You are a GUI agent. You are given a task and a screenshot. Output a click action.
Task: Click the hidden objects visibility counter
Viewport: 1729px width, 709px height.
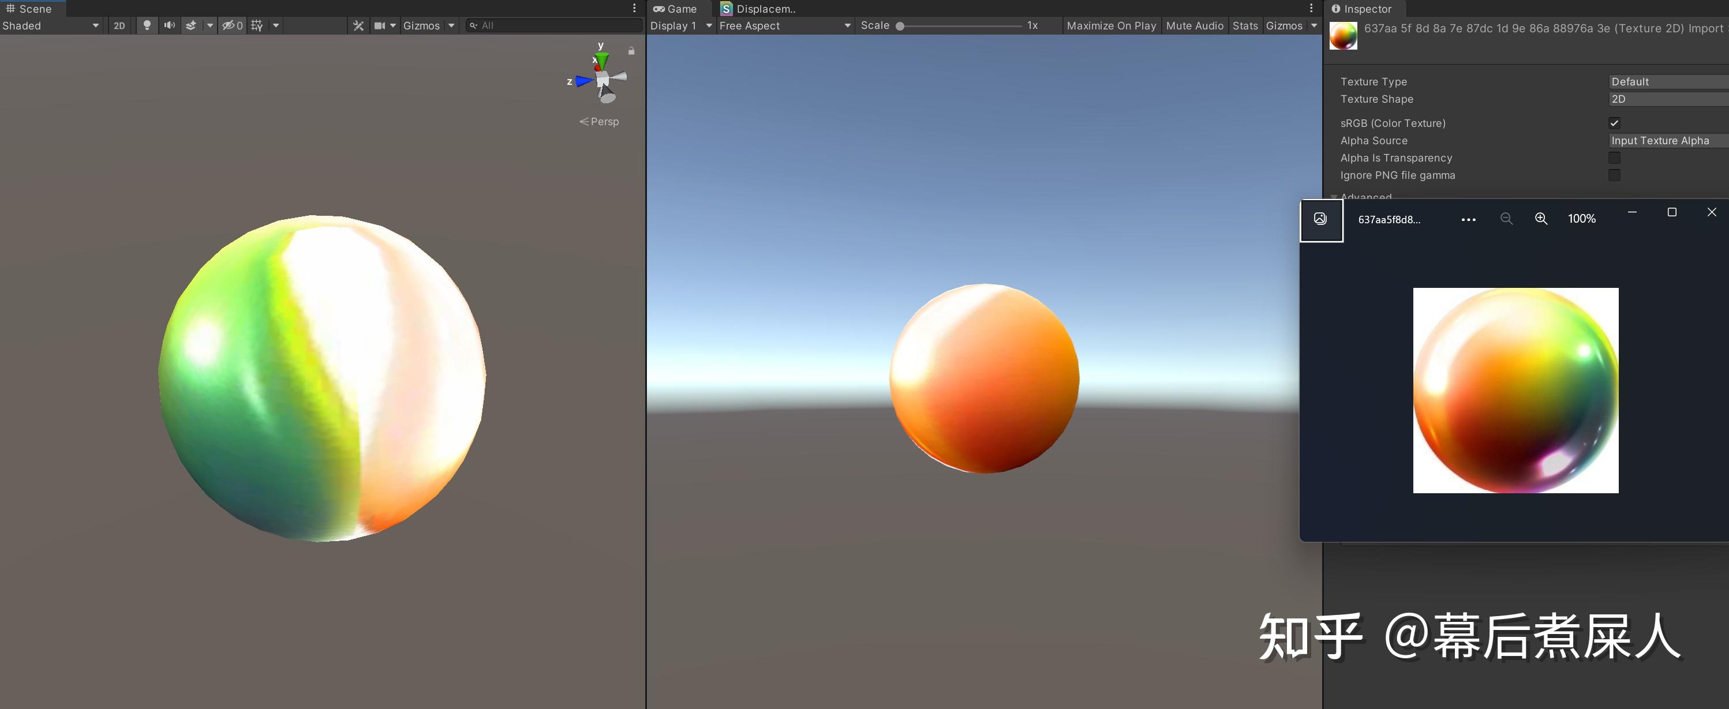(x=232, y=25)
